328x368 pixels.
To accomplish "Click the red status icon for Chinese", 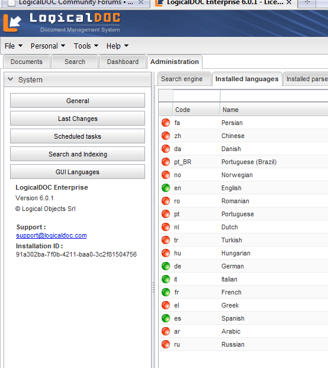I will coord(166,136).
